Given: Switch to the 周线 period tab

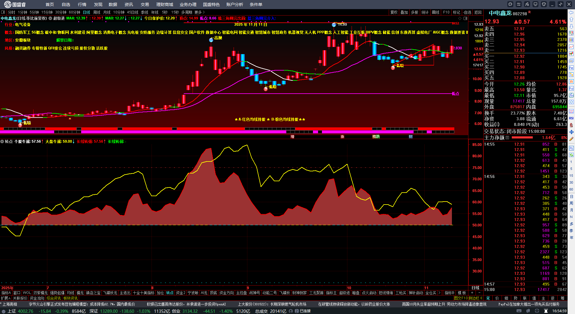Looking at the screenshot, I should click(x=97, y=12).
